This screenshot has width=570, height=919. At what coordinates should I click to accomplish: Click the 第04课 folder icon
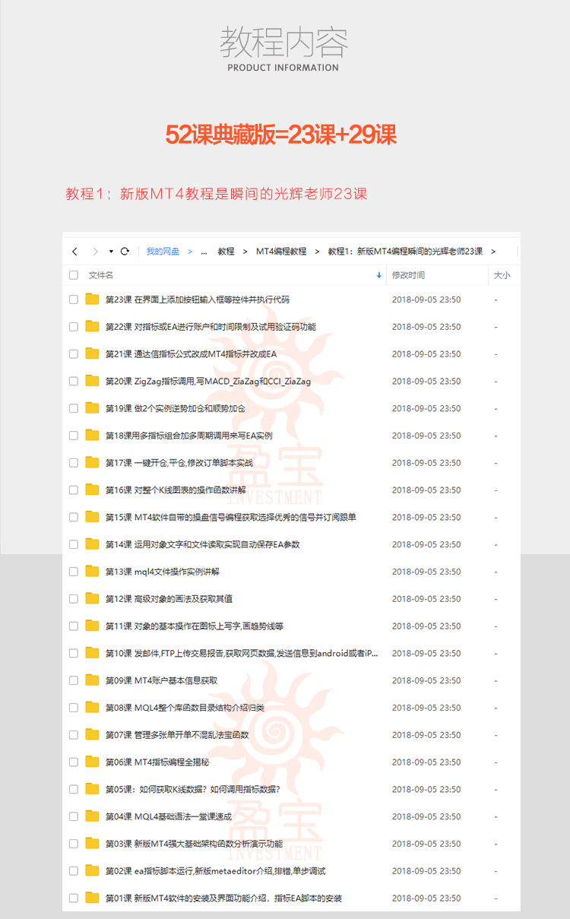93,816
